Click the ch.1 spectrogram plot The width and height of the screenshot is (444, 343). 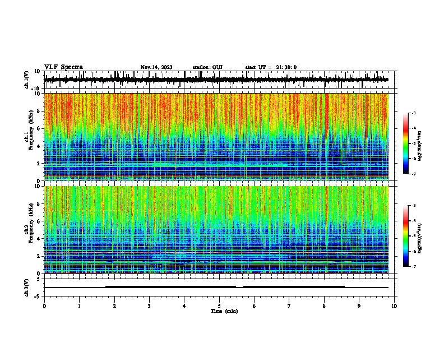click(216, 137)
